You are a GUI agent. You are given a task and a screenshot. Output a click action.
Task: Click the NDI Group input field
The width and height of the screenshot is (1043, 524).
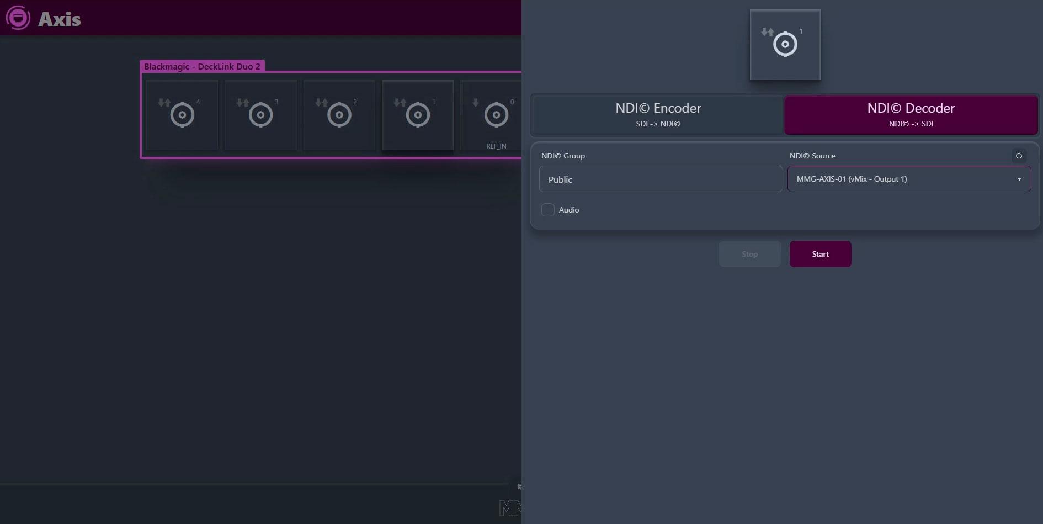coord(661,179)
